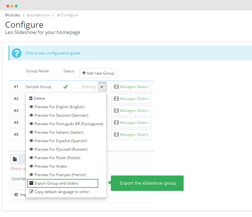Click the eye icon beside Preview For Arabic

[x=31, y=166]
